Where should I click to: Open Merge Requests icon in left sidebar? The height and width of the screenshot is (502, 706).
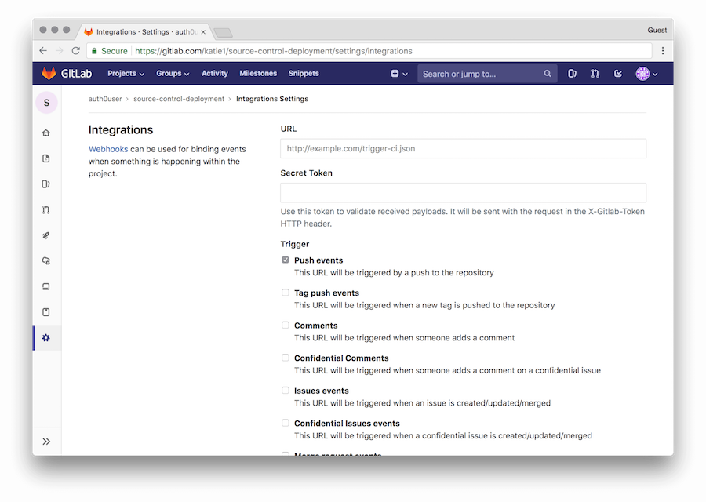pos(46,209)
